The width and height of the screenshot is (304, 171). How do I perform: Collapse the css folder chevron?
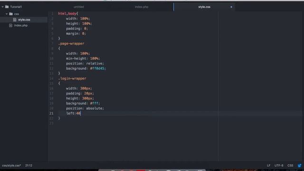[x=7, y=14]
